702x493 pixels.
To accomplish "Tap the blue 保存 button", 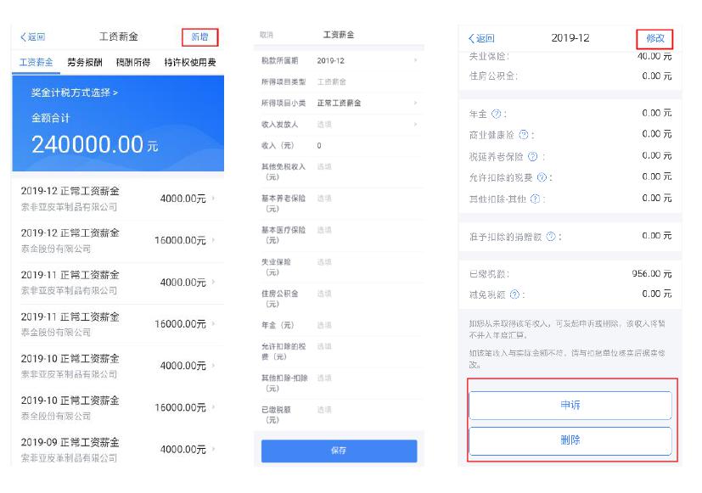I will (x=339, y=451).
